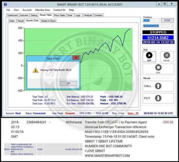Click Profit : 102.76% text
The height and width of the screenshot is (162, 179).
[109, 100]
